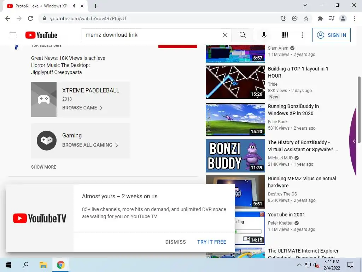This screenshot has height=272, width=362.
Task: Click the install app icon in address bar
Action: (283, 18)
